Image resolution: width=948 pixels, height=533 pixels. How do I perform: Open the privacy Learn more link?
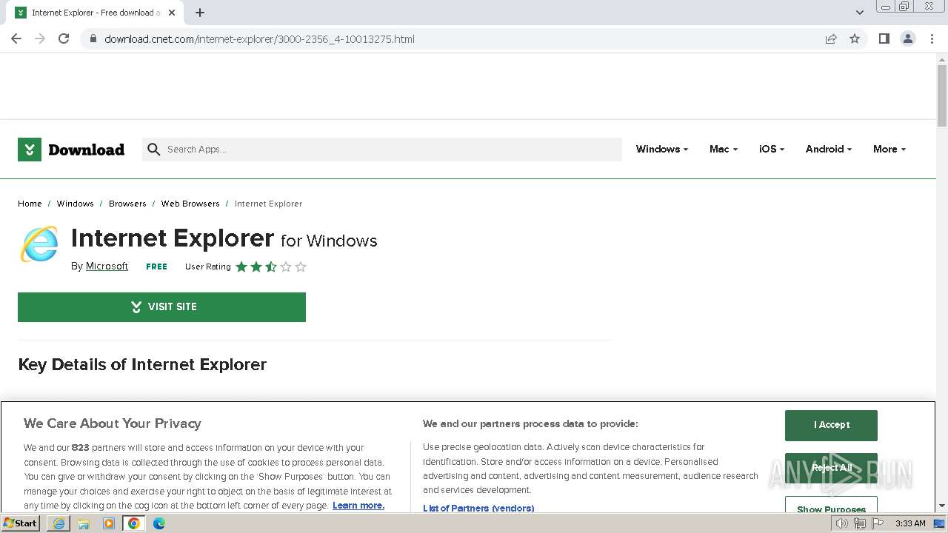[358, 506]
